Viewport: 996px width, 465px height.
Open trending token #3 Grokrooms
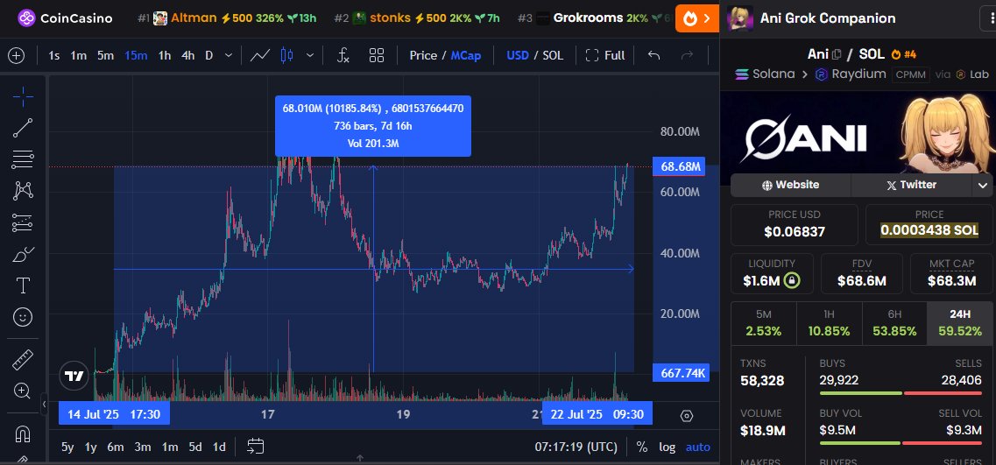coord(593,18)
